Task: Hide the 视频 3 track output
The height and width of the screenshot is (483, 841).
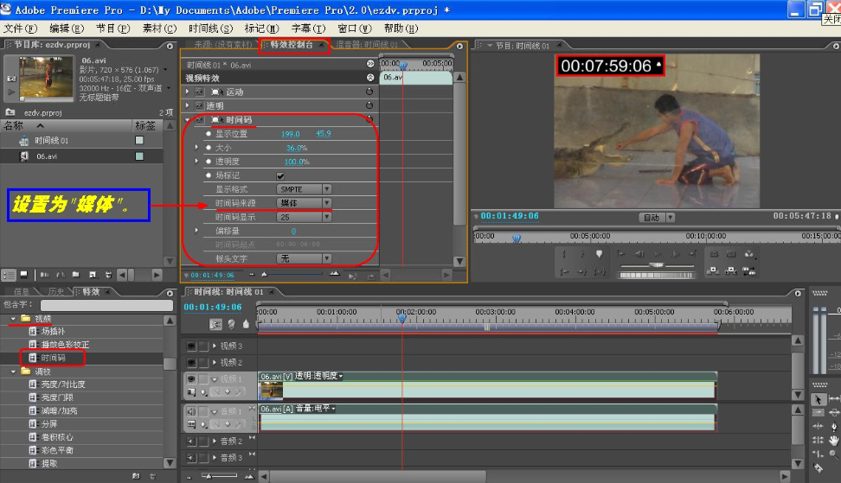Action: tap(191, 346)
